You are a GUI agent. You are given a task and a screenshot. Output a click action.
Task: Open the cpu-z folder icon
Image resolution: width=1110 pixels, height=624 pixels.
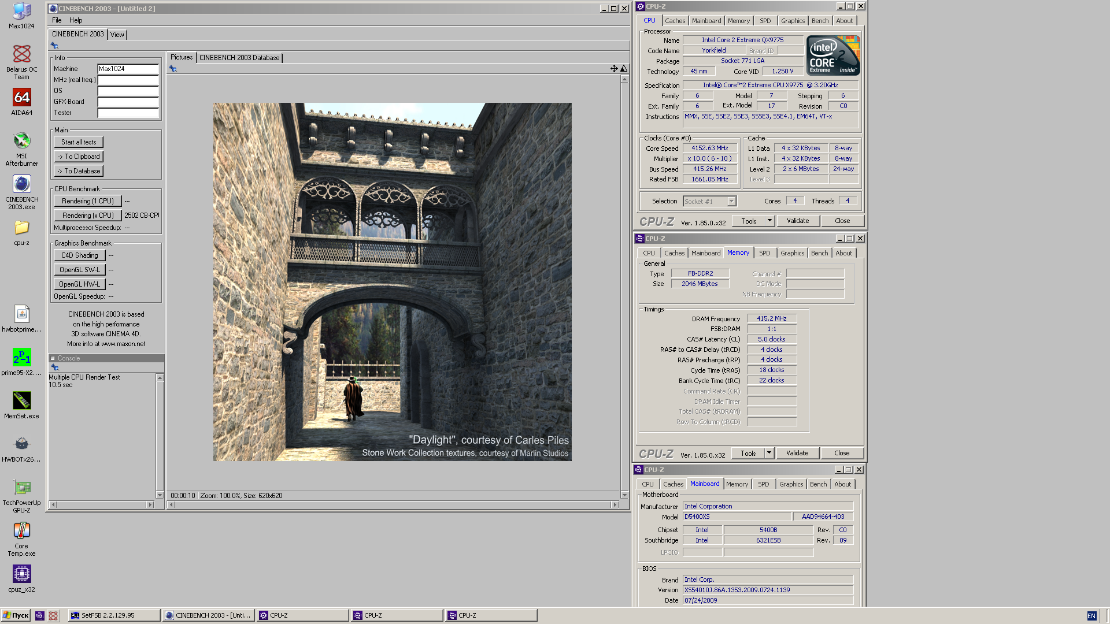[21, 233]
